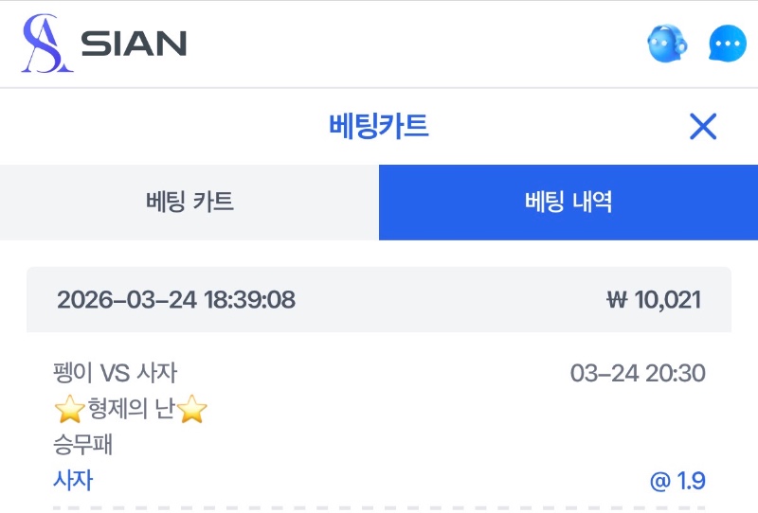Click the star icon after 형제의 난
758x513 pixels.
(192, 410)
